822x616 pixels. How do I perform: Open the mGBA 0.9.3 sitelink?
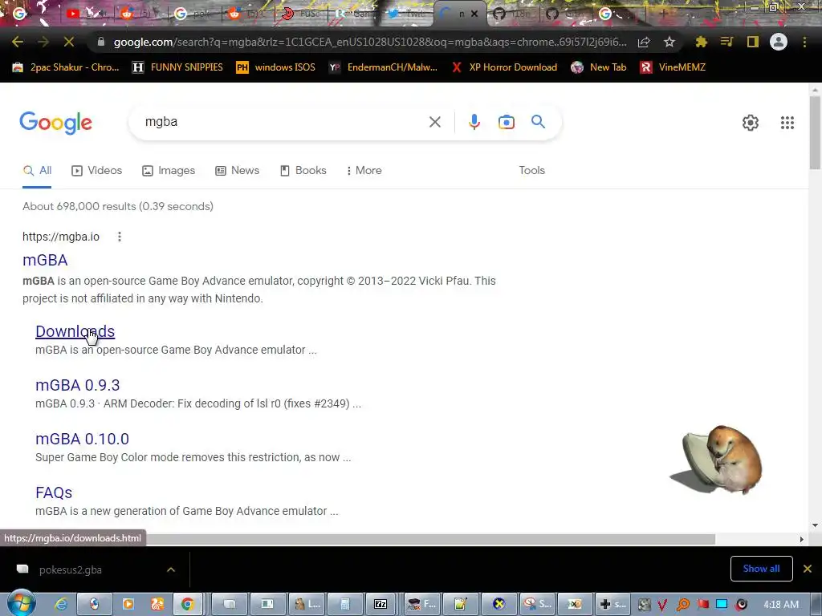[78, 386]
